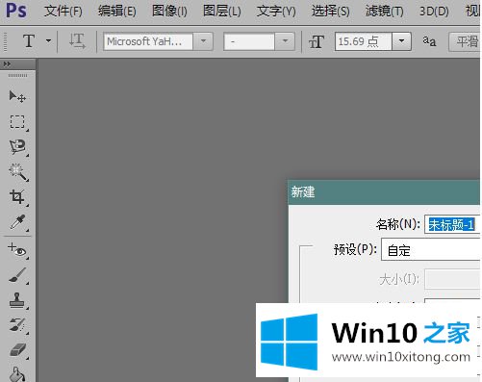The width and height of the screenshot is (482, 382).
Task: Click the 新建 dialog title bar
Action: [384, 192]
